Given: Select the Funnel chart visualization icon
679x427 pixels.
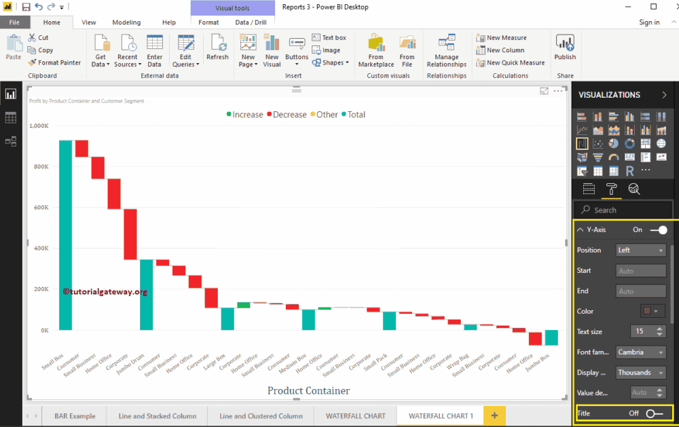Looking at the screenshot, I should coord(598,157).
